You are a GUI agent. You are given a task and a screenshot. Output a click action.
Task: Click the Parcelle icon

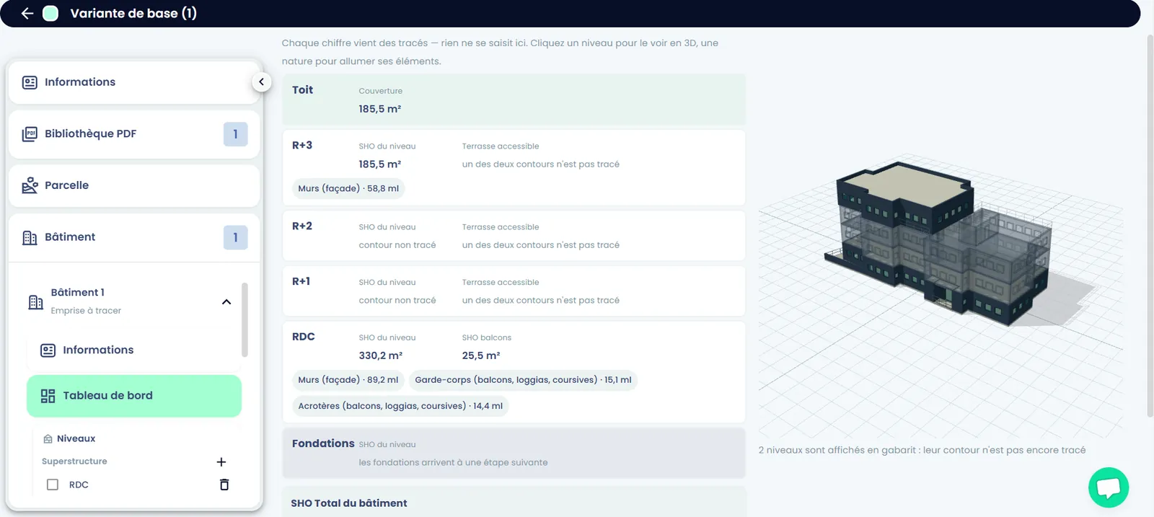coord(30,185)
